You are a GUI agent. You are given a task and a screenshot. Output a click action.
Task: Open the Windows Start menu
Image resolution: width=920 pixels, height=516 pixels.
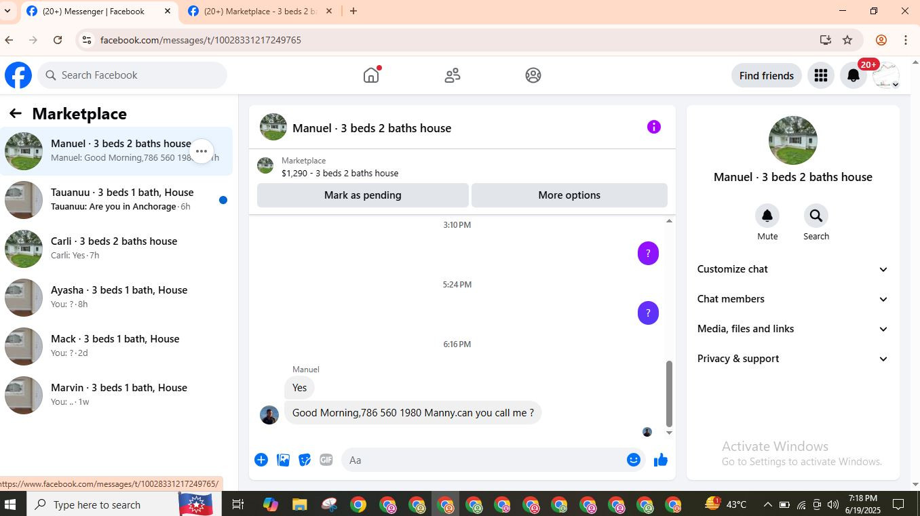(10, 504)
